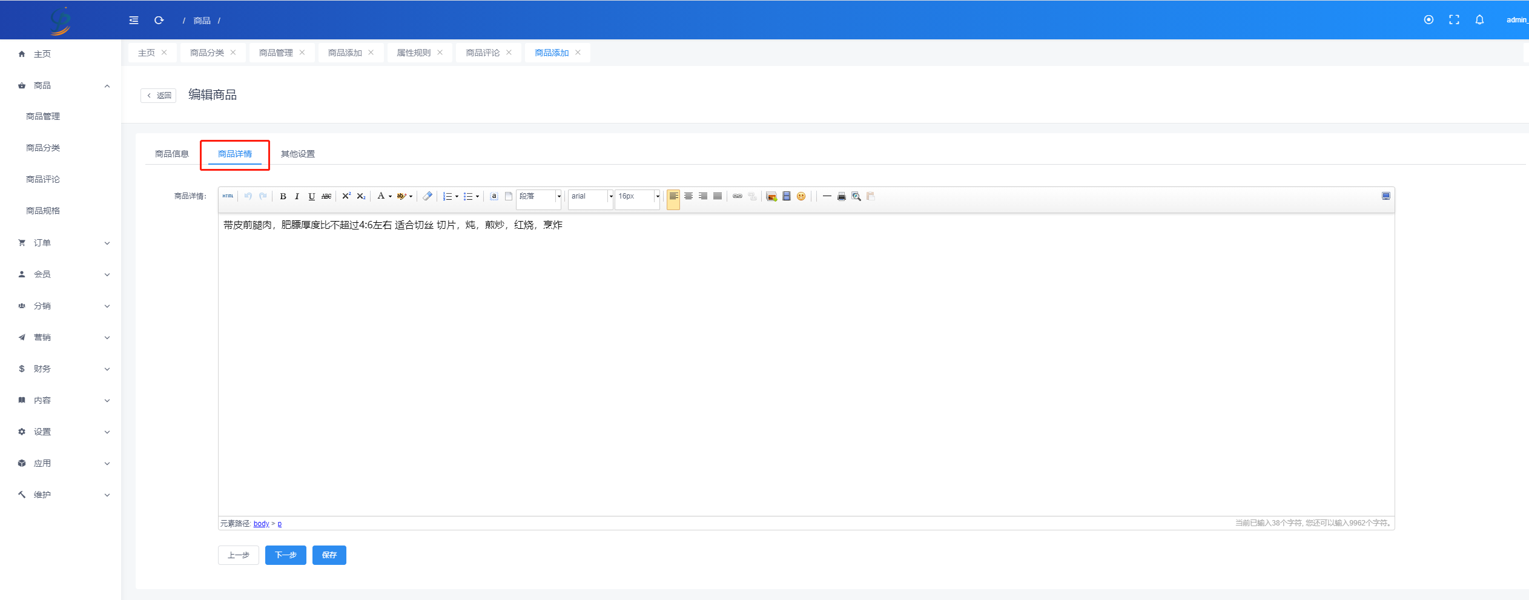Click the clear formatting eraser icon

(x=428, y=196)
